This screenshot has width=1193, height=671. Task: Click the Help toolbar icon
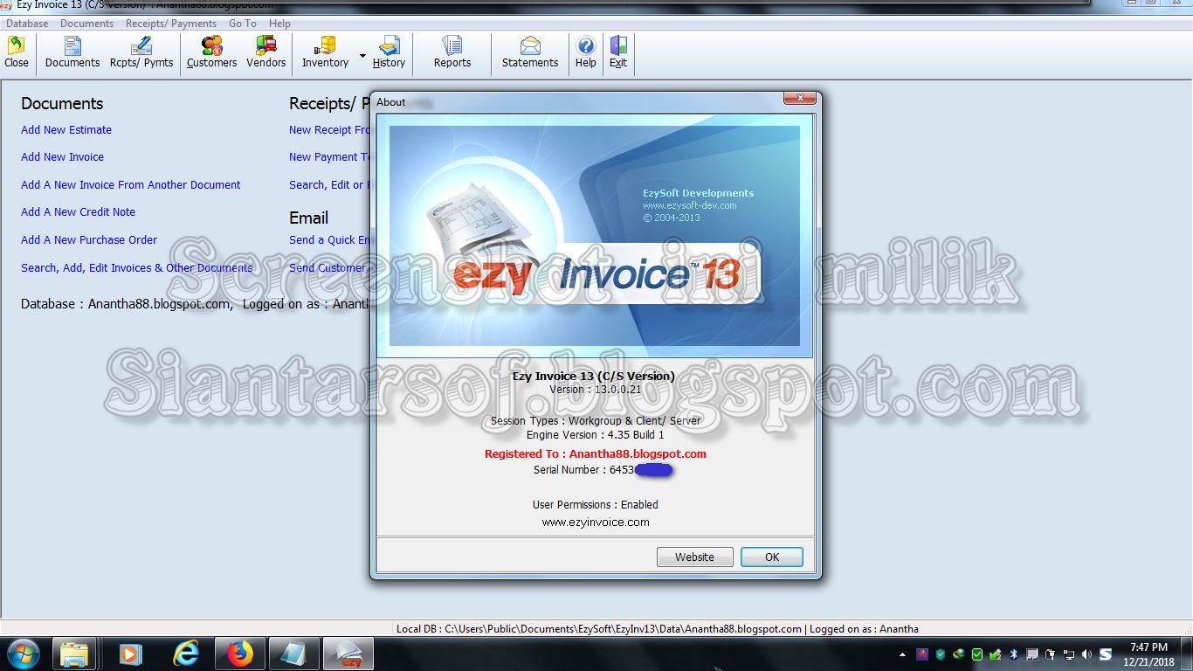pos(586,52)
